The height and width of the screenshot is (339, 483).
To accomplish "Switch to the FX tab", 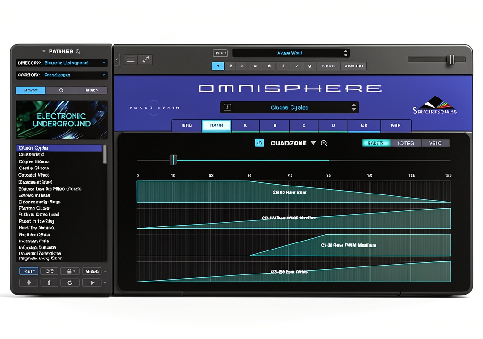I will pyautogui.click(x=364, y=126).
